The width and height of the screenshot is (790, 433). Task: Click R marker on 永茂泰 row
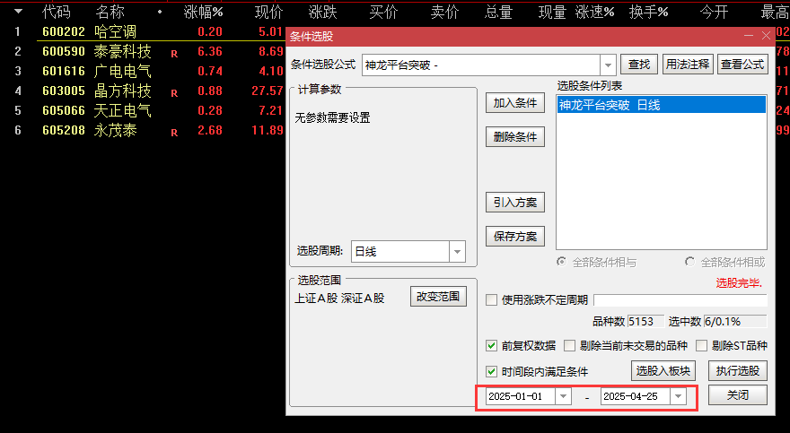pyautogui.click(x=174, y=133)
